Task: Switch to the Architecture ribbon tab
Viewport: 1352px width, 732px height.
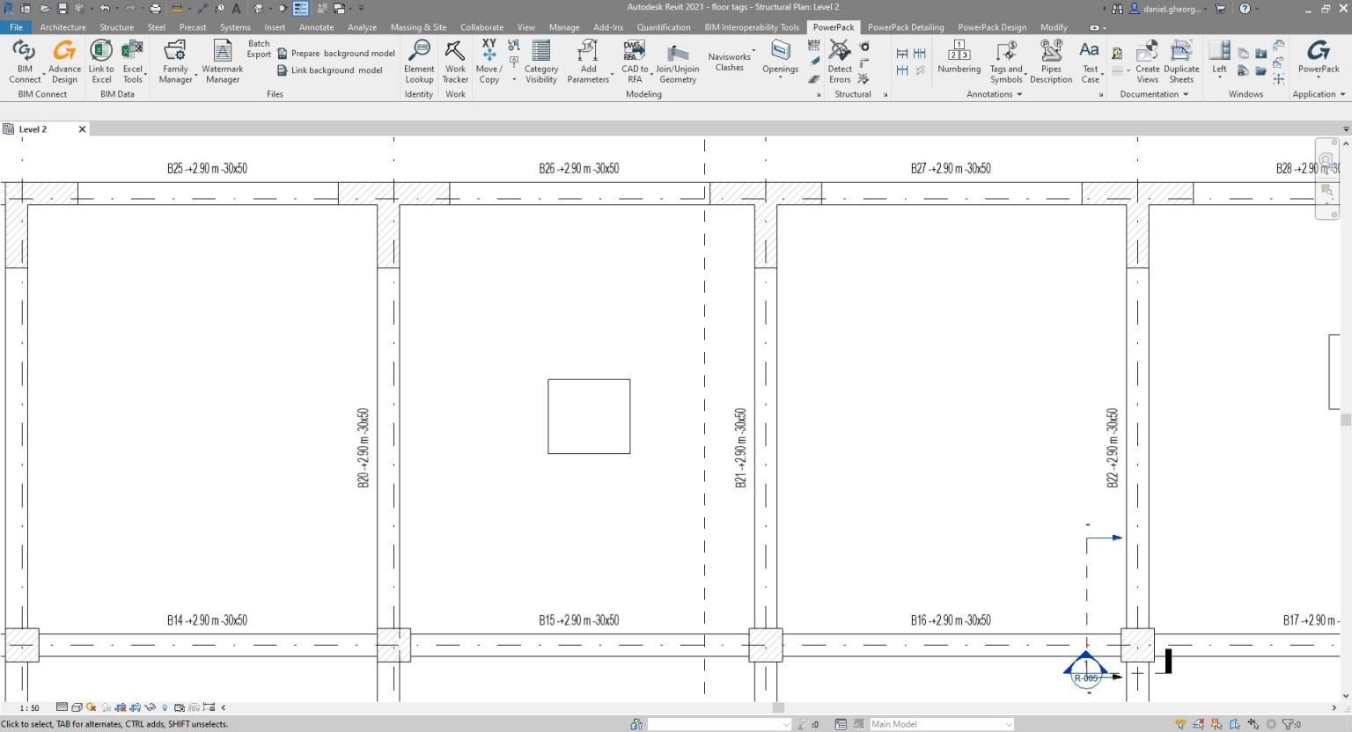Action: click(62, 27)
